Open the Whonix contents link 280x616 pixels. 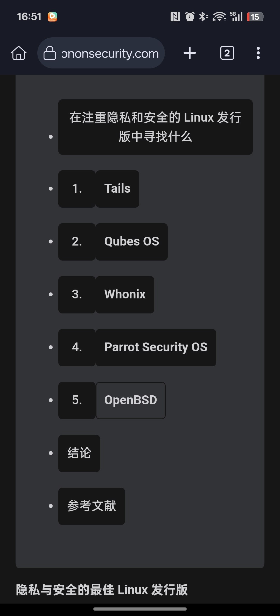(125, 295)
